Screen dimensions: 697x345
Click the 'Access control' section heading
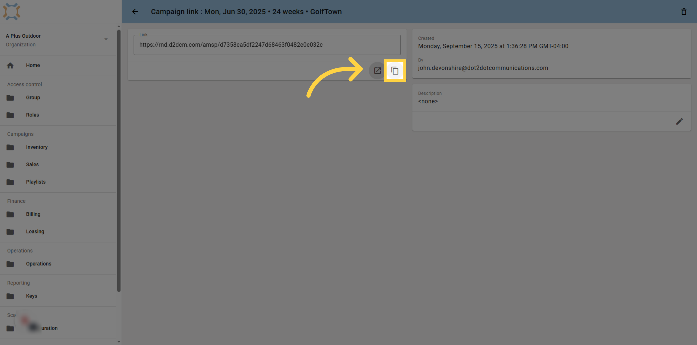25,85
